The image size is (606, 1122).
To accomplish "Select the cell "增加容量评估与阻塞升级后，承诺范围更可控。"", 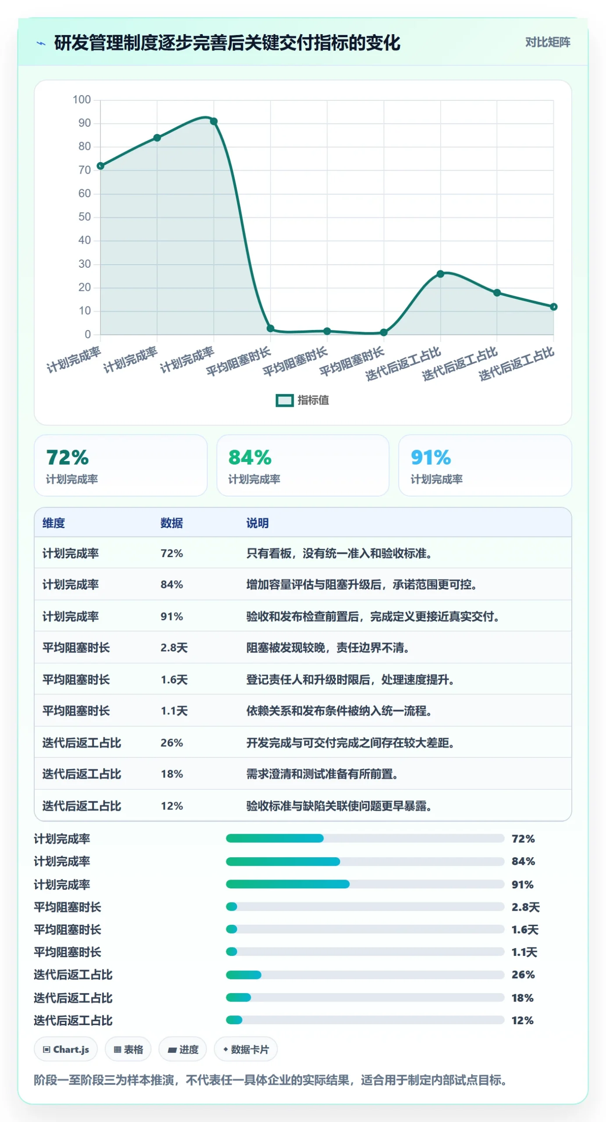I will click(x=362, y=584).
